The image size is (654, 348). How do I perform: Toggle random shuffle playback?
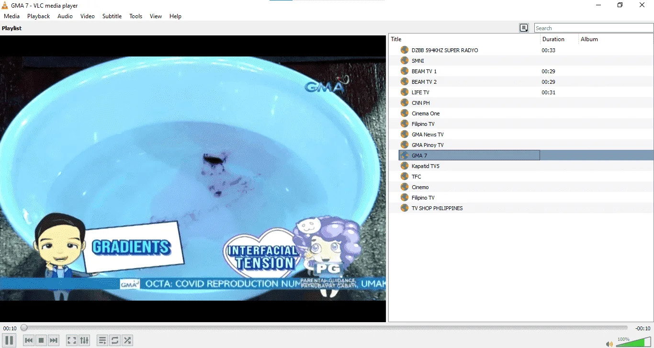coord(127,340)
